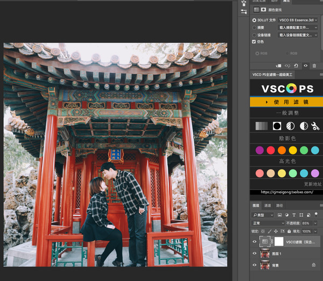Image resolution: width=323 pixels, height=281 pixels.
Task: Select the 3DLUT 文件 radio button
Action: click(255, 20)
